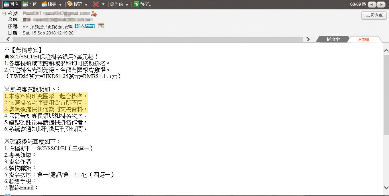Click highlighted line 1.本專案與研究團隊一起合掛名。
Viewport: 389px width, 196px height.
[x=46, y=96]
